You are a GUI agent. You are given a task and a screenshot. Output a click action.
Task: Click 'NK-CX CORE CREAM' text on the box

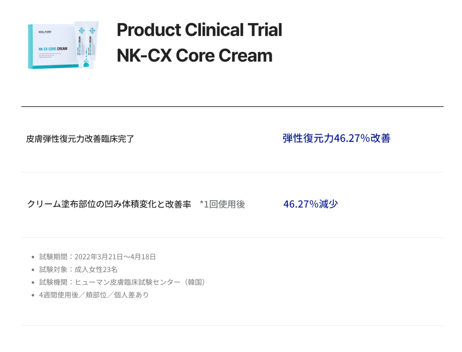[x=53, y=49]
